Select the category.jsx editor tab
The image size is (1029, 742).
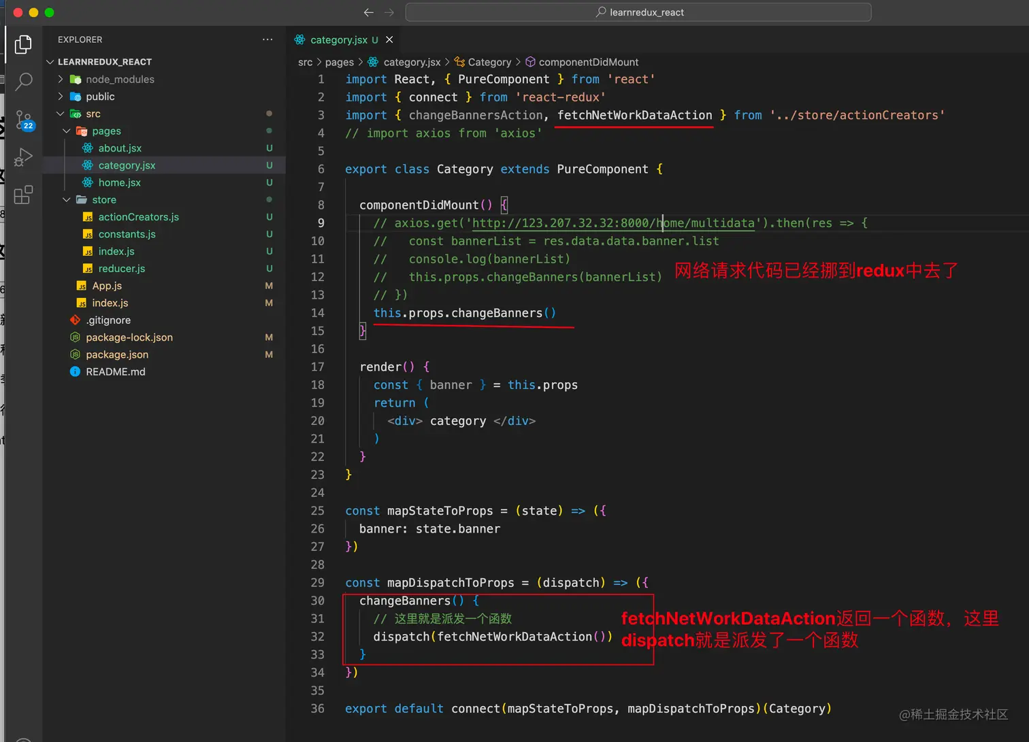pyautogui.click(x=344, y=39)
